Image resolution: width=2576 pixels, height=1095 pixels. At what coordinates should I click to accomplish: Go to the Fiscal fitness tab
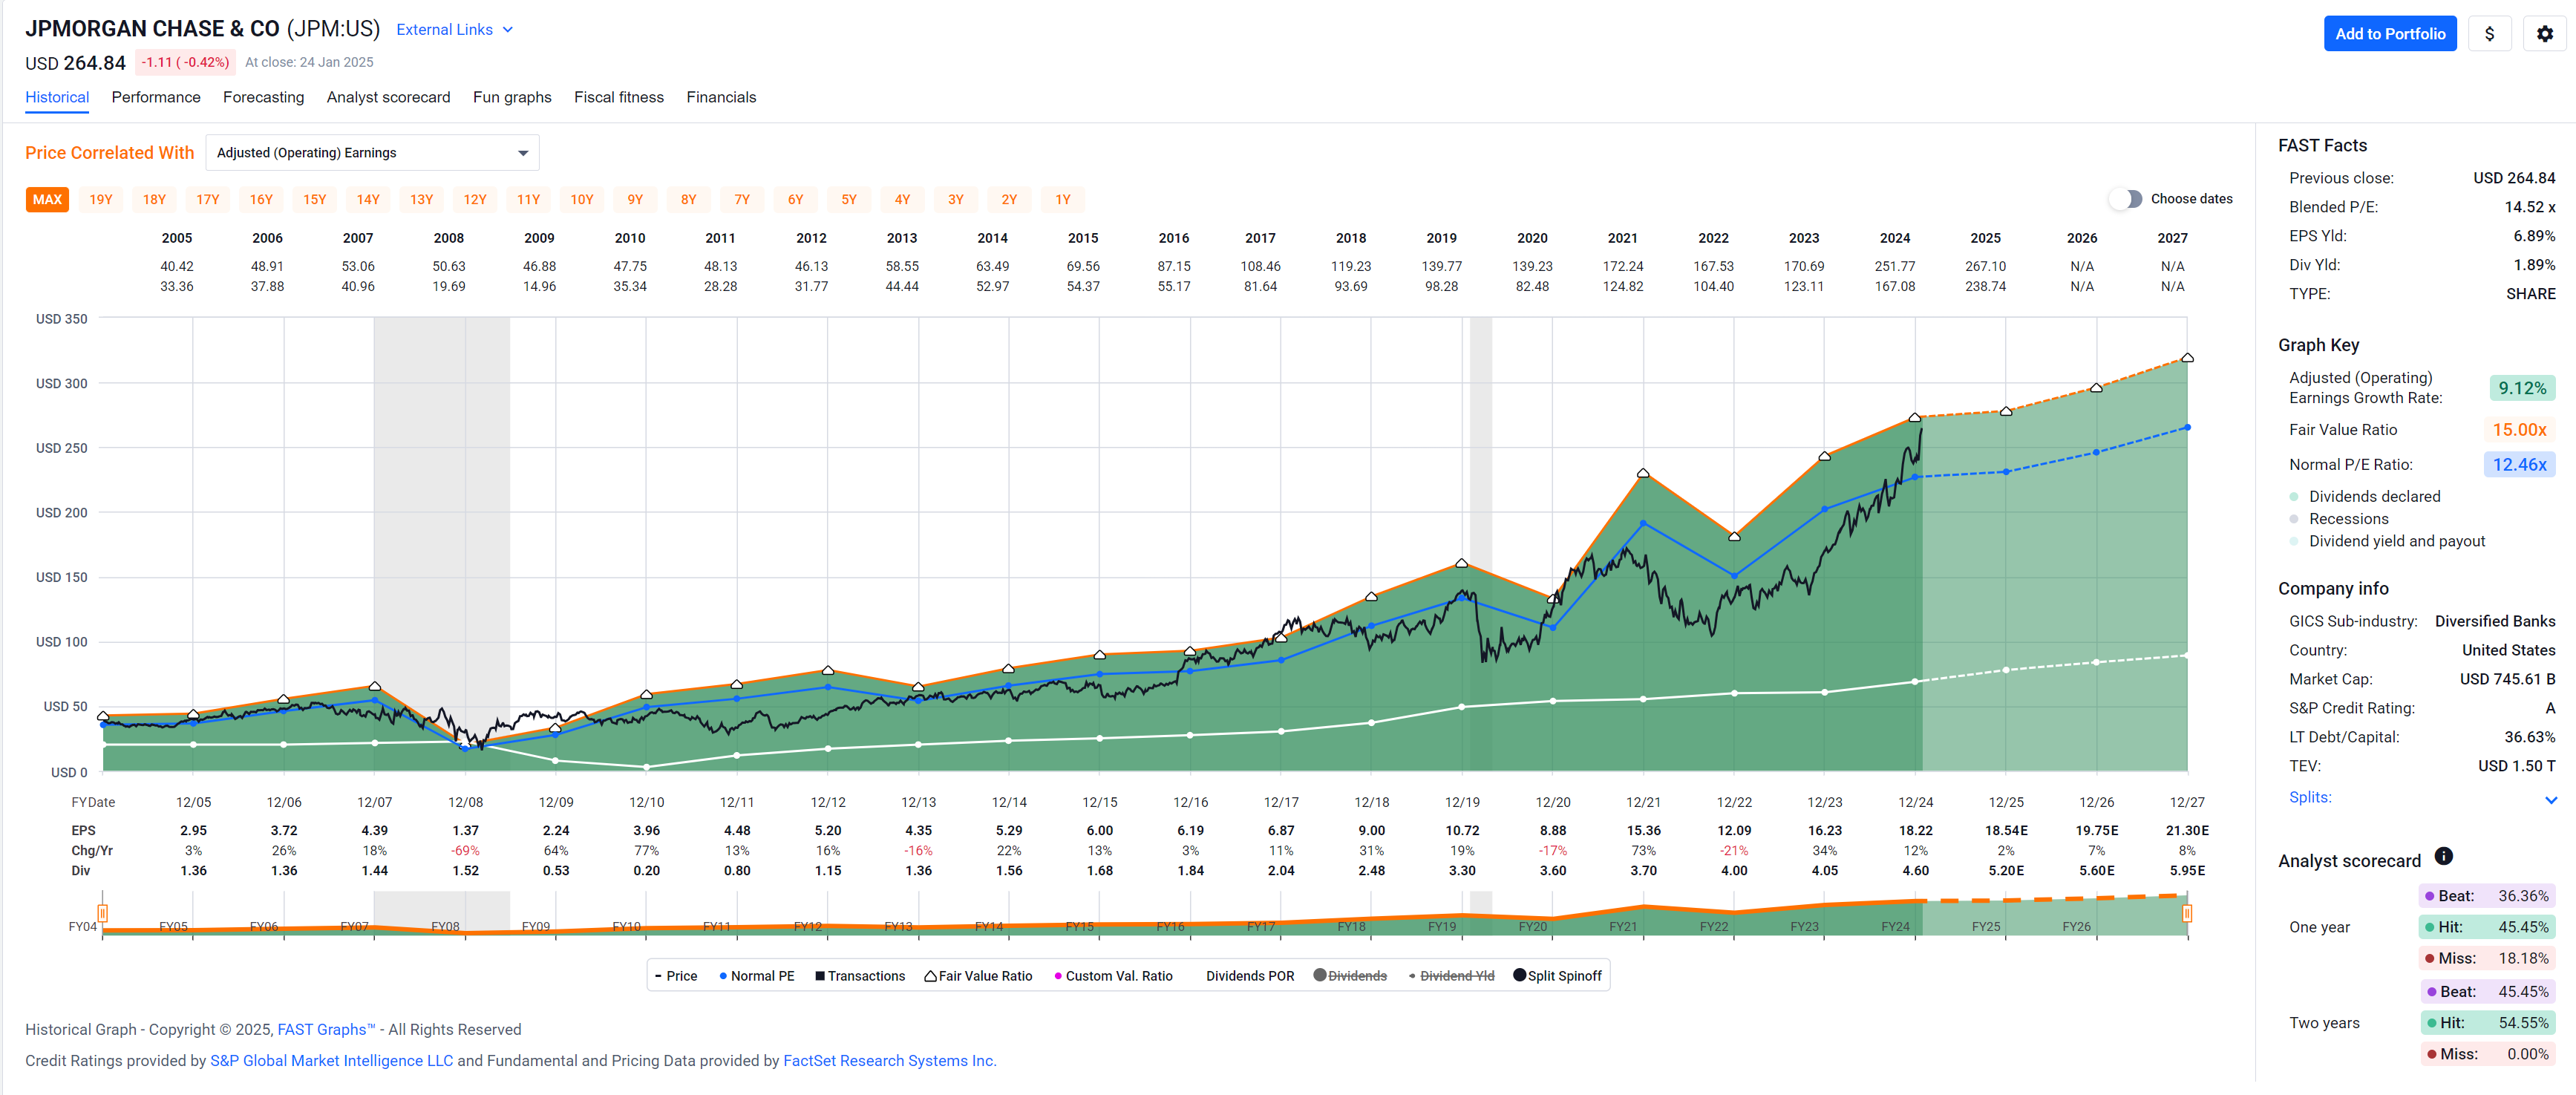[618, 97]
